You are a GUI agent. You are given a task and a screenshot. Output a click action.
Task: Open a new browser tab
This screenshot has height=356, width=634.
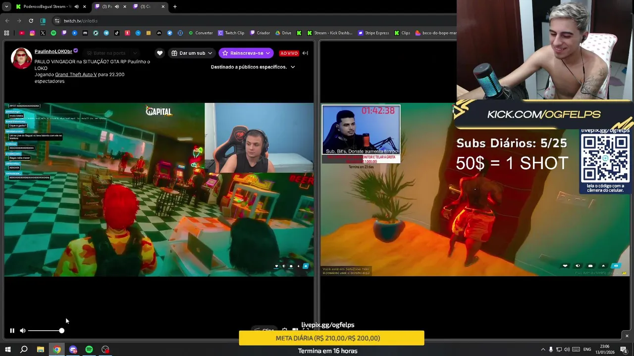point(175,6)
